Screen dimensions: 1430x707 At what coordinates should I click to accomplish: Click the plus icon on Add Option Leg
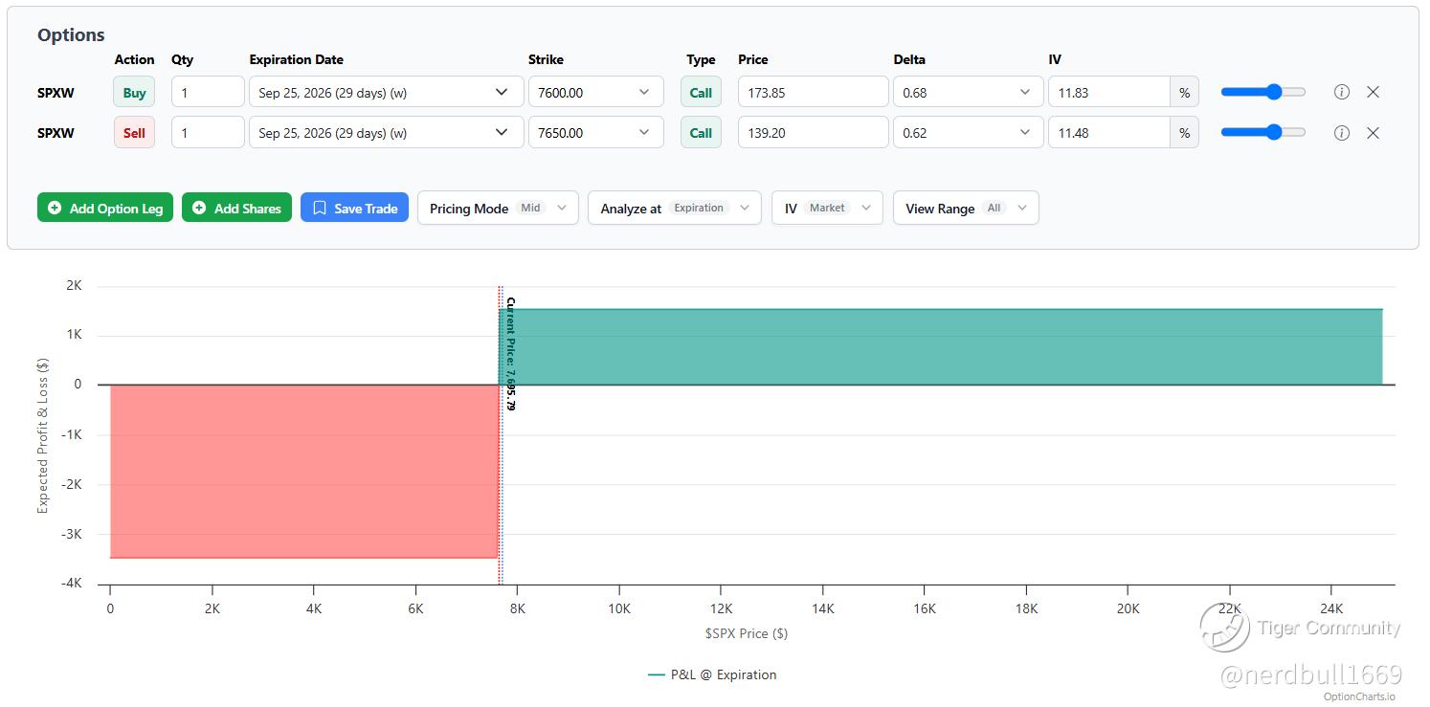tap(55, 208)
